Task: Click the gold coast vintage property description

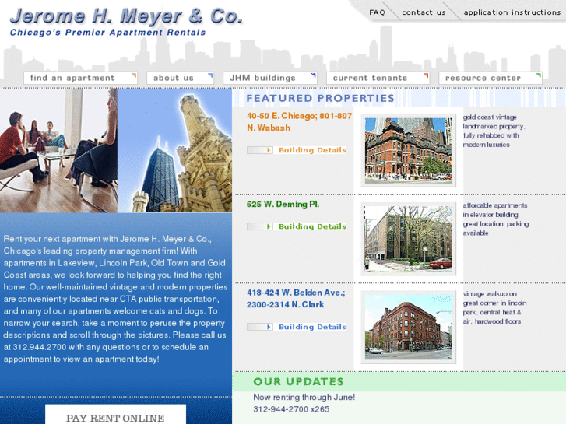Action: point(494,131)
